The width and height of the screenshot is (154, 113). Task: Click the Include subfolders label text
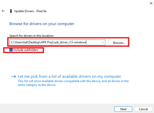point(26,50)
